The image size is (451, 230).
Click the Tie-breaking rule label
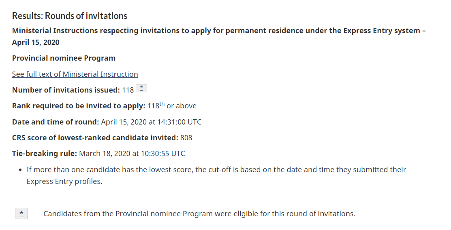point(45,154)
